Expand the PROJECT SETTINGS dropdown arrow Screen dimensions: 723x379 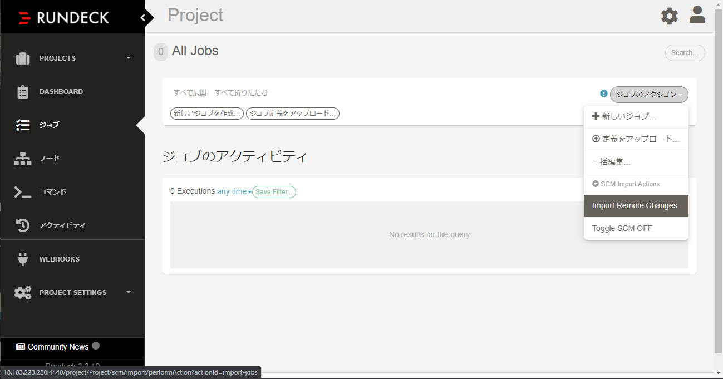129,292
